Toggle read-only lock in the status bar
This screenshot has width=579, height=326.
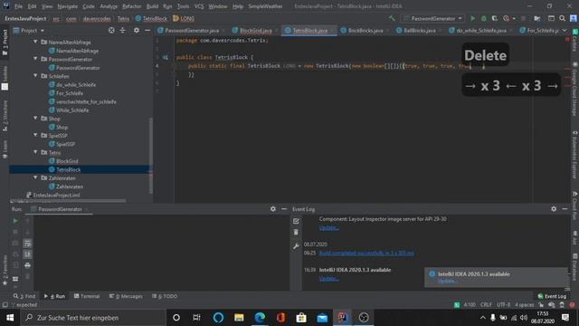click(541, 305)
